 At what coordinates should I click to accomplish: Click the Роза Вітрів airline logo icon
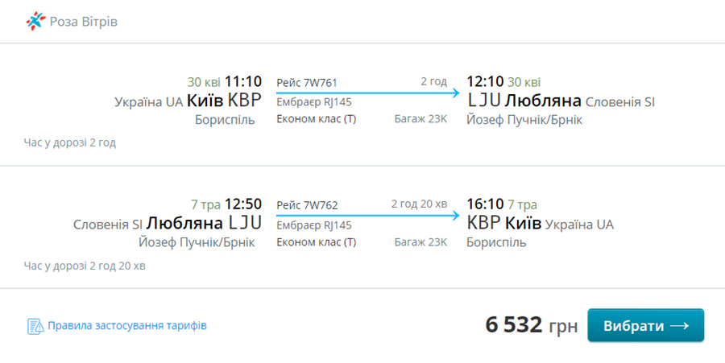[x=36, y=21]
